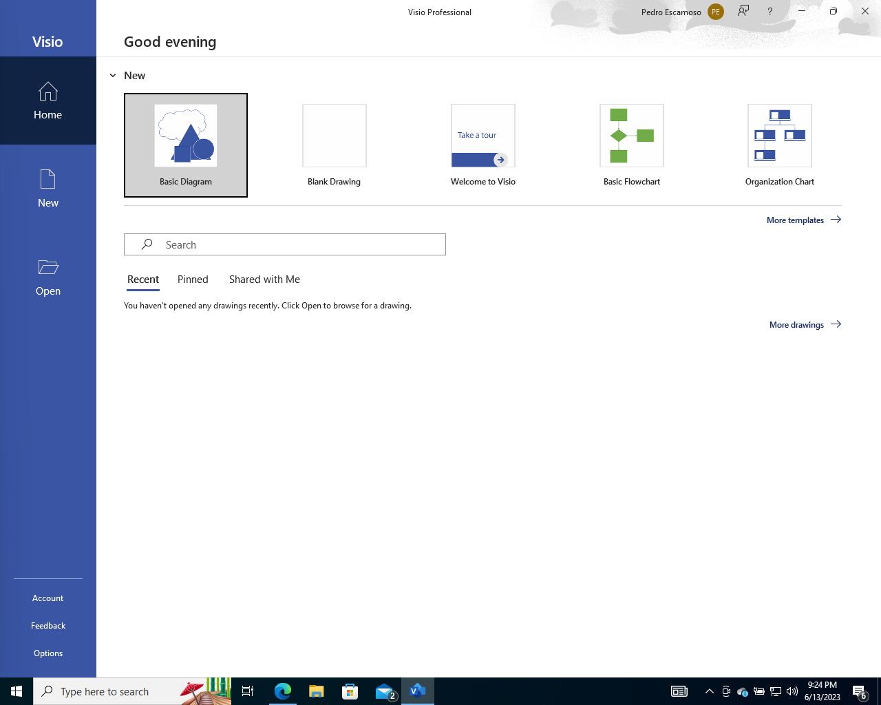Select the Basic Flowchart template
The image size is (881, 705).
[631, 145]
